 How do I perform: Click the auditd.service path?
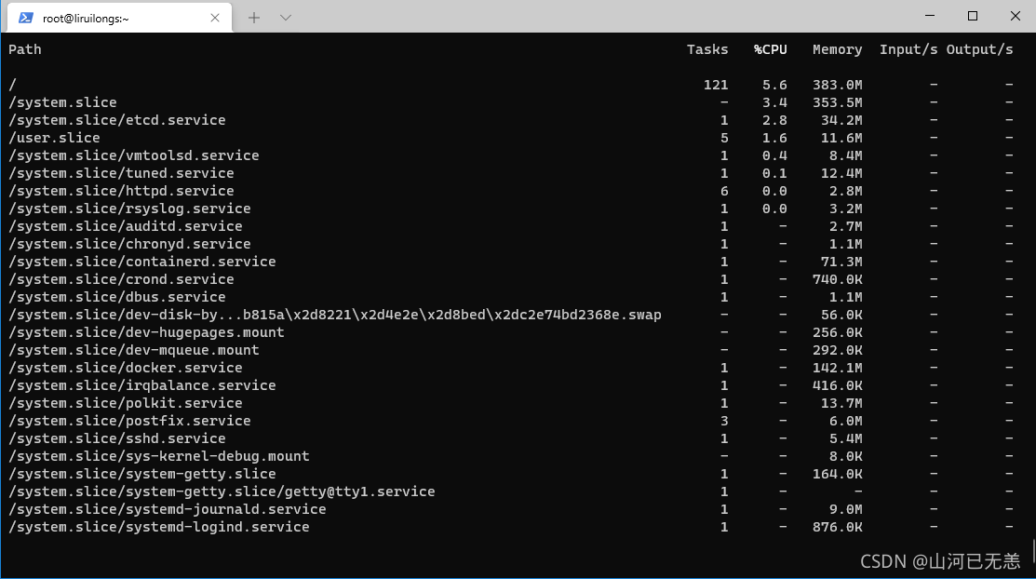click(126, 227)
